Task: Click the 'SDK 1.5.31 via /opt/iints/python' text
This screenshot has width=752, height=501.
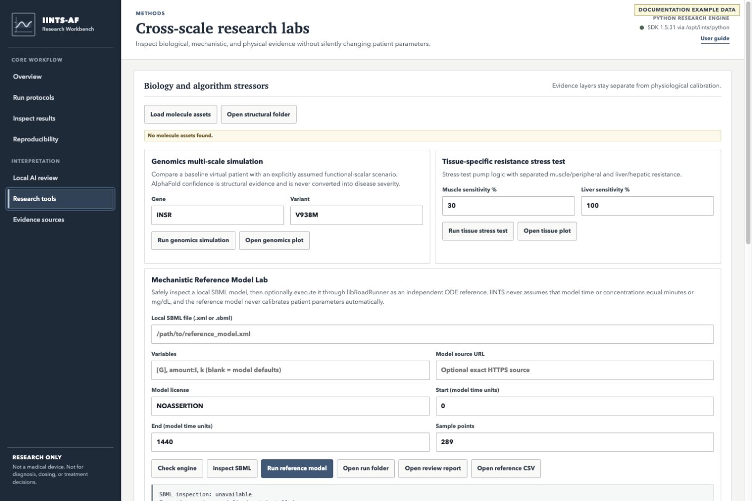Action: point(688,27)
